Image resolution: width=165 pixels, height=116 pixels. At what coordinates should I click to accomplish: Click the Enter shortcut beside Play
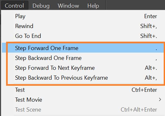point(151,16)
